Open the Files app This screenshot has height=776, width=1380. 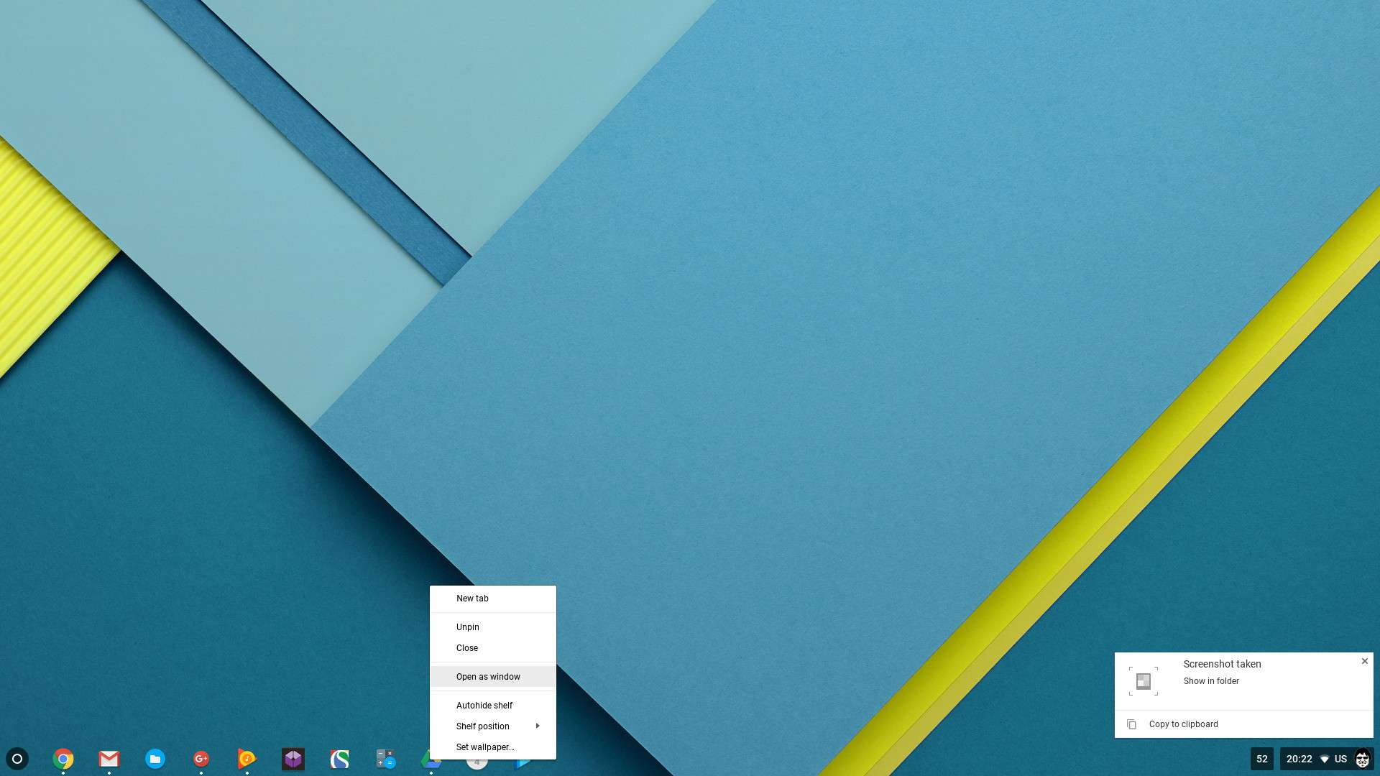pos(155,759)
